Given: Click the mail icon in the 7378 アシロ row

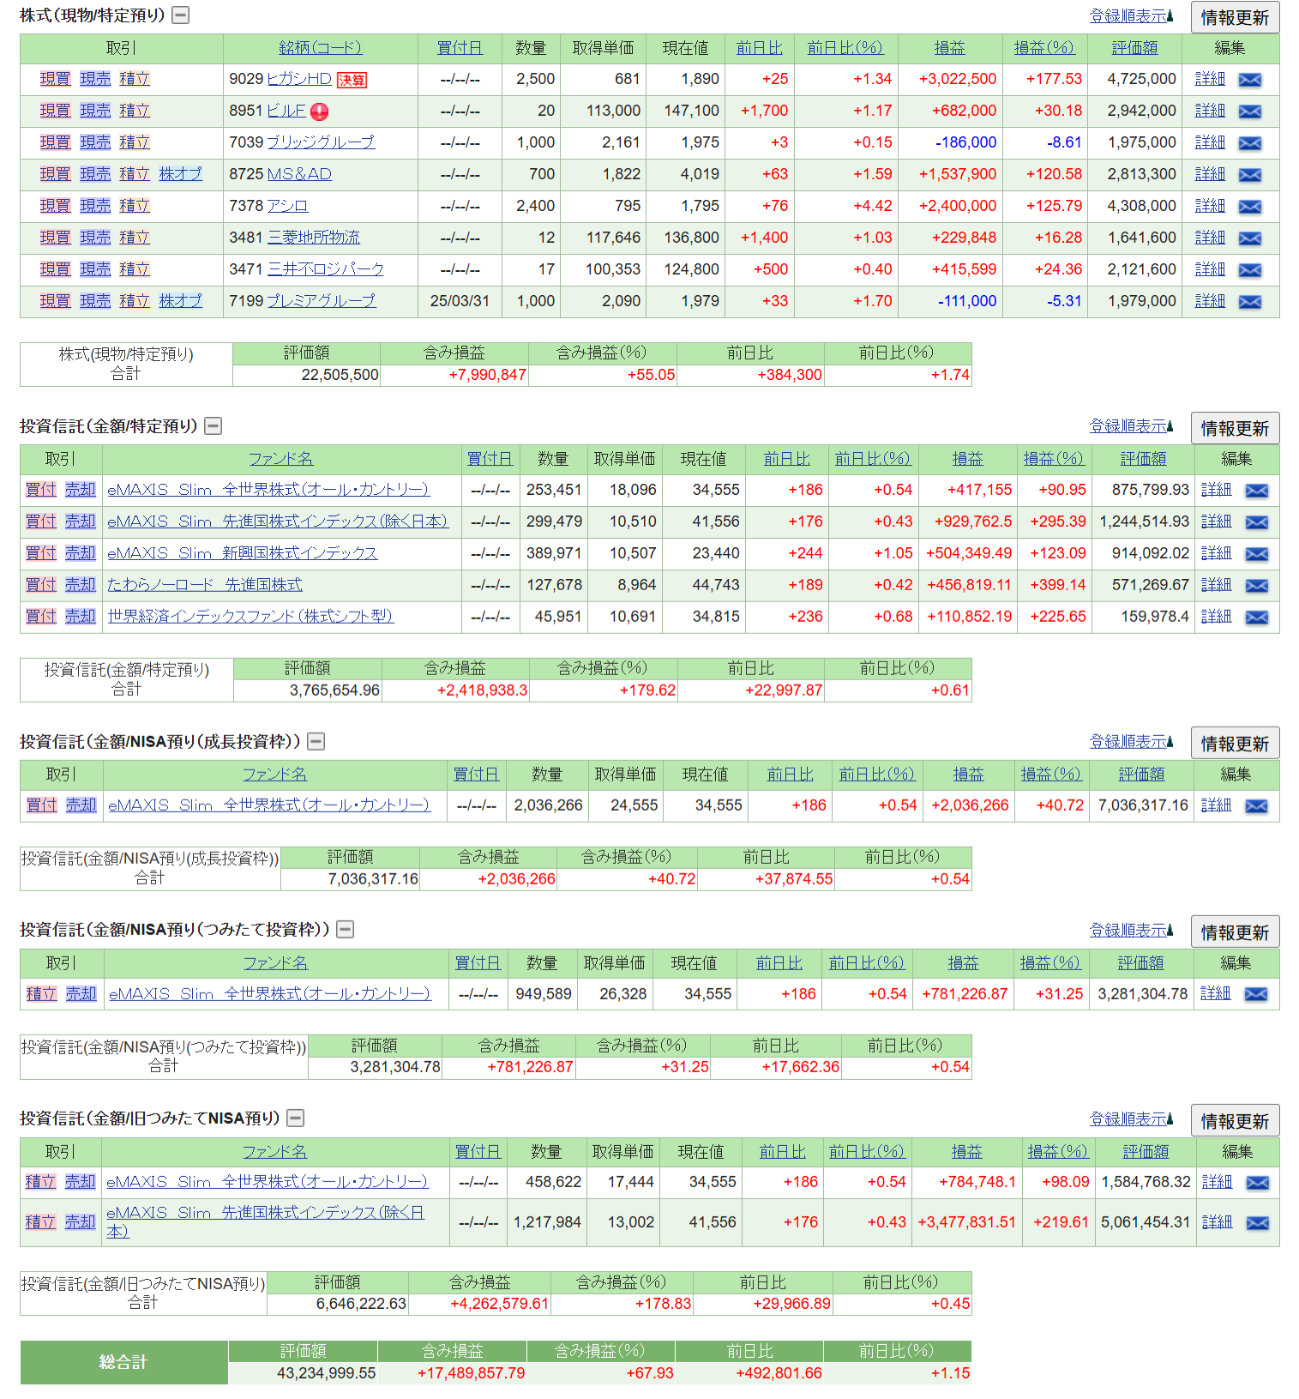Looking at the screenshot, I should pos(1249,207).
